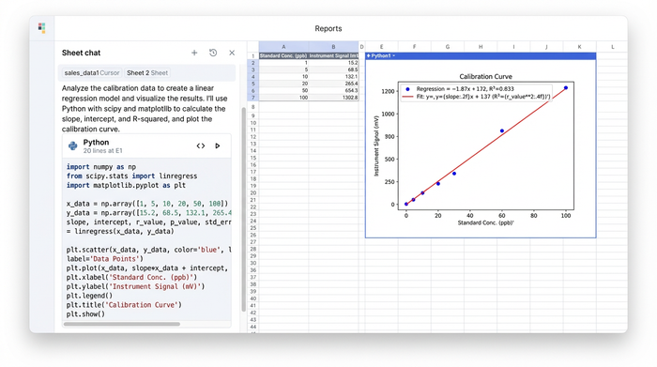This screenshot has width=657, height=367.
Task: Click cell A6 containing 50
Action: [283, 90]
